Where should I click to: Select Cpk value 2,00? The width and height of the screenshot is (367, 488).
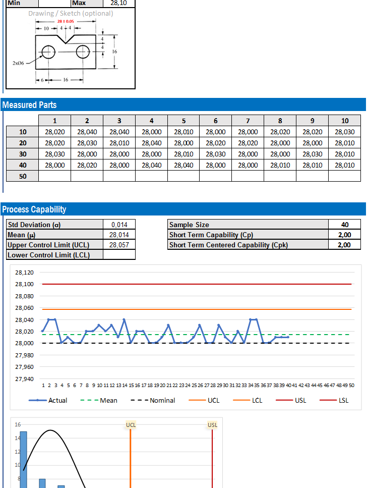pyautogui.click(x=345, y=245)
